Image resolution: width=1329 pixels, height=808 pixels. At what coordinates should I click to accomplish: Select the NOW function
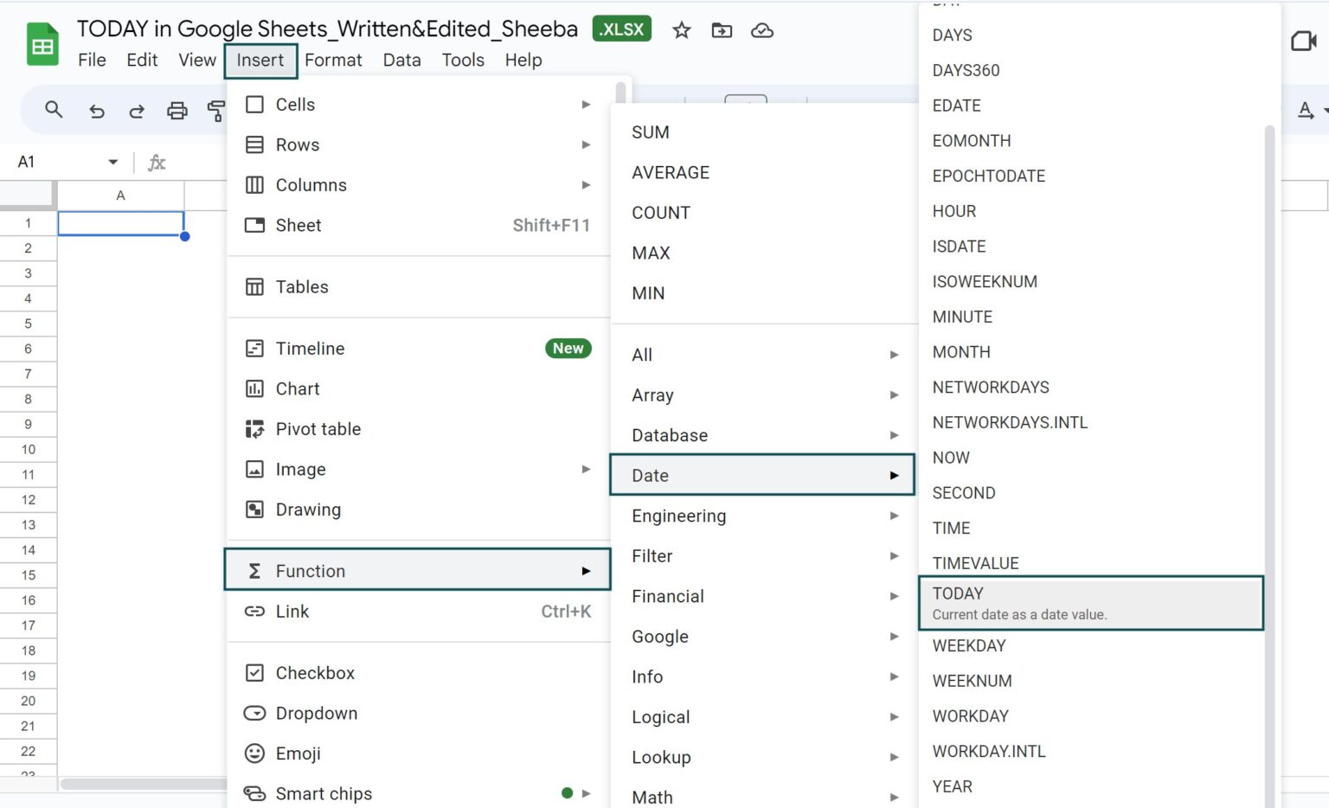1091,458
